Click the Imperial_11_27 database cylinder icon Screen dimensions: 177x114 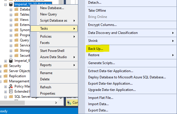coord(11,4)
